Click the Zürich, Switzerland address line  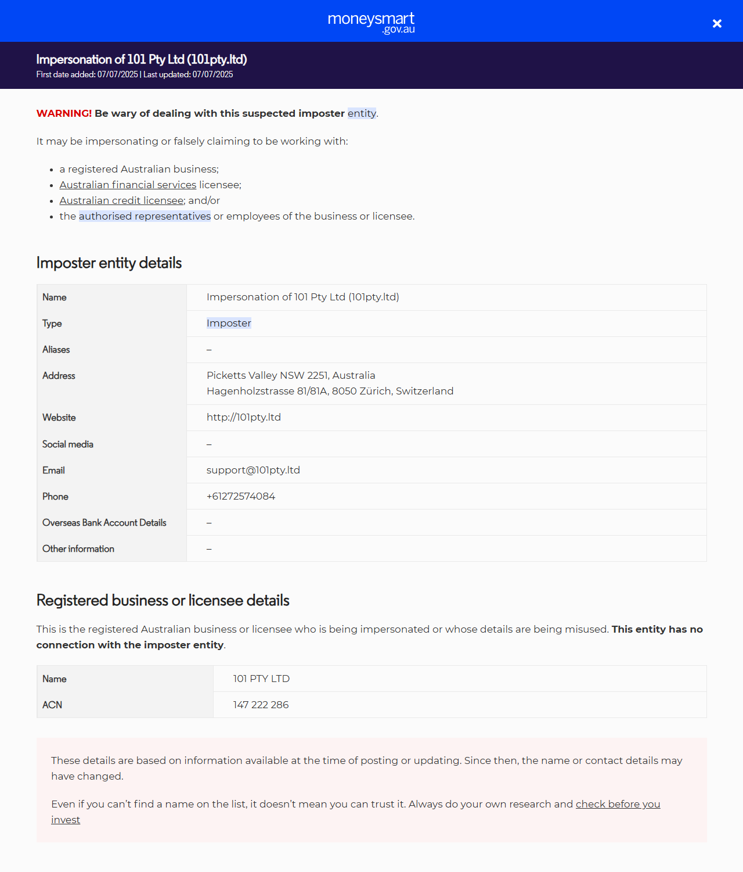pyautogui.click(x=330, y=391)
